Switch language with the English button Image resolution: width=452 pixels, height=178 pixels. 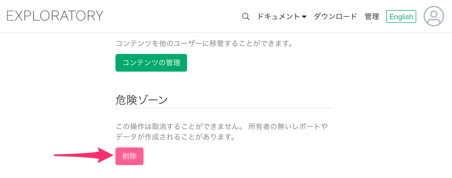coord(401,17)
